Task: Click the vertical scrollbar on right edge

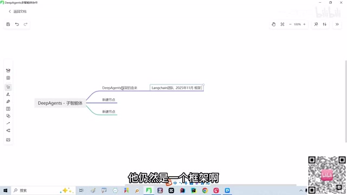Action: coord(346,102)
